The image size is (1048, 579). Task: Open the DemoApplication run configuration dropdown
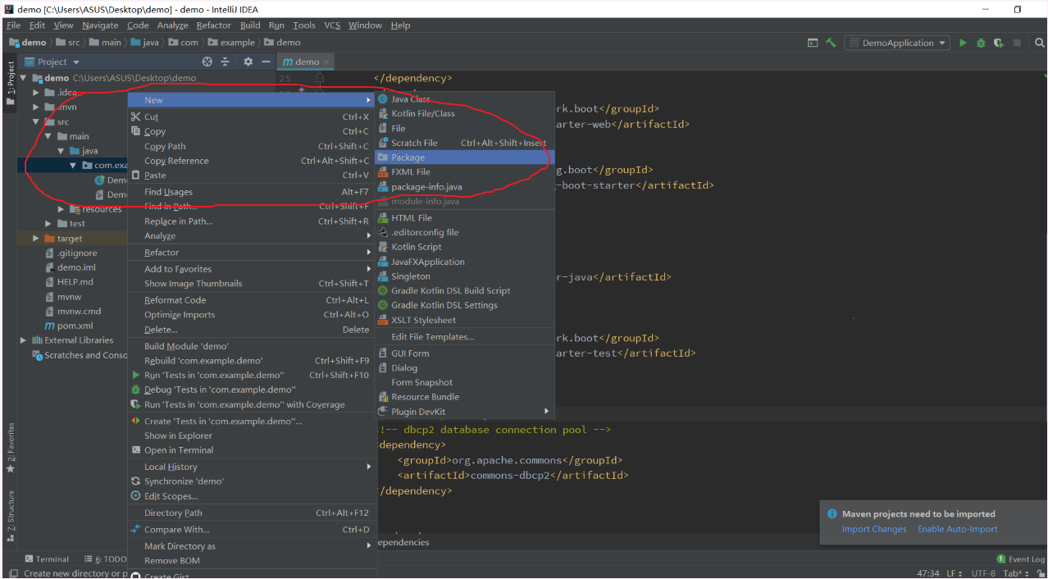[897, 43]
